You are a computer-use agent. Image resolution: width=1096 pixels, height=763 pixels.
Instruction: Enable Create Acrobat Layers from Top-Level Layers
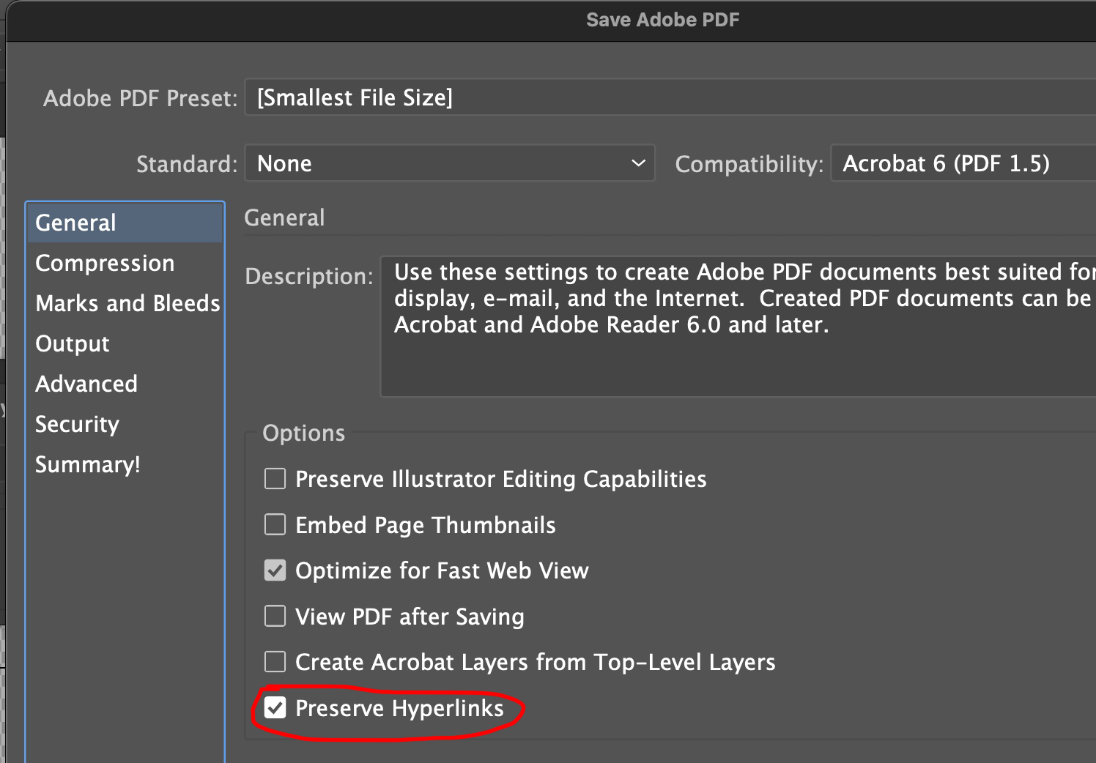(275, 662)
